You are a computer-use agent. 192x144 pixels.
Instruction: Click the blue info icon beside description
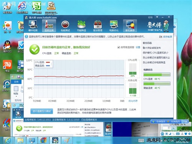coord(26,36)
